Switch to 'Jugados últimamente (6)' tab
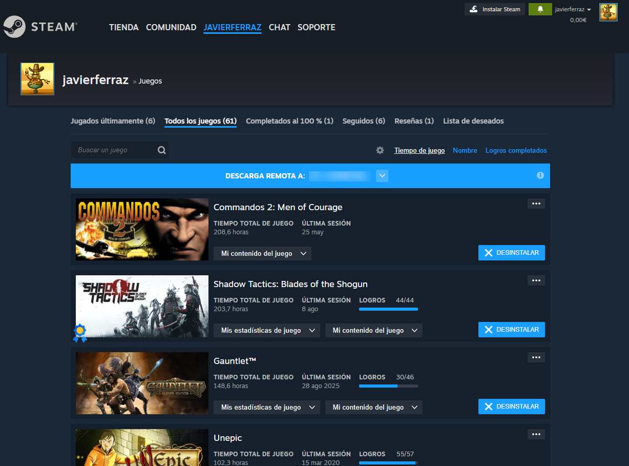Image resolution: width=629 pixels, height=466 pixels. coord(113,121)
